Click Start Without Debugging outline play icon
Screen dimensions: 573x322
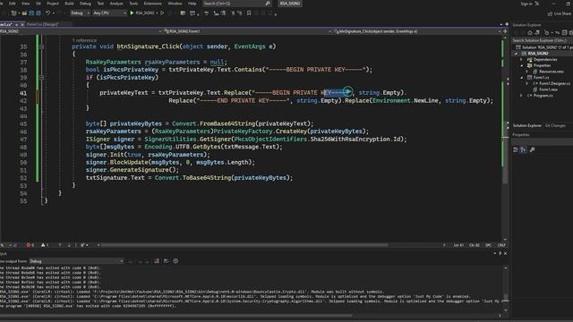[162, 13]
